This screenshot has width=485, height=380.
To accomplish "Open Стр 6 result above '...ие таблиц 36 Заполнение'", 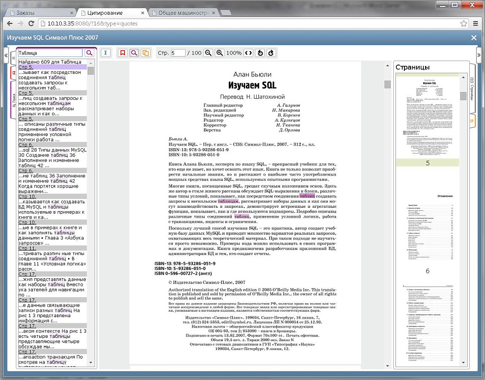I will [x=52, y=171].
